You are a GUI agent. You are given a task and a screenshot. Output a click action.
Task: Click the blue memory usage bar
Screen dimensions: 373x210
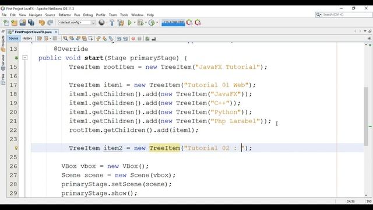(173, 23)
